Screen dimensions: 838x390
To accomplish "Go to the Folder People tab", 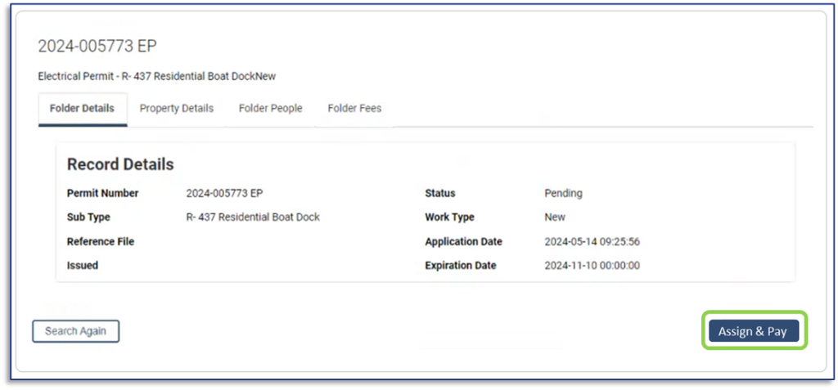I will pyautogui.click(x=270, y=109).
